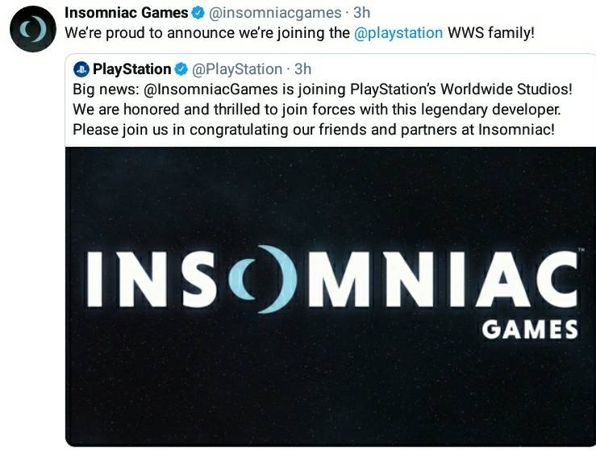Open the Insomniac Games display name

click(126, 13)
